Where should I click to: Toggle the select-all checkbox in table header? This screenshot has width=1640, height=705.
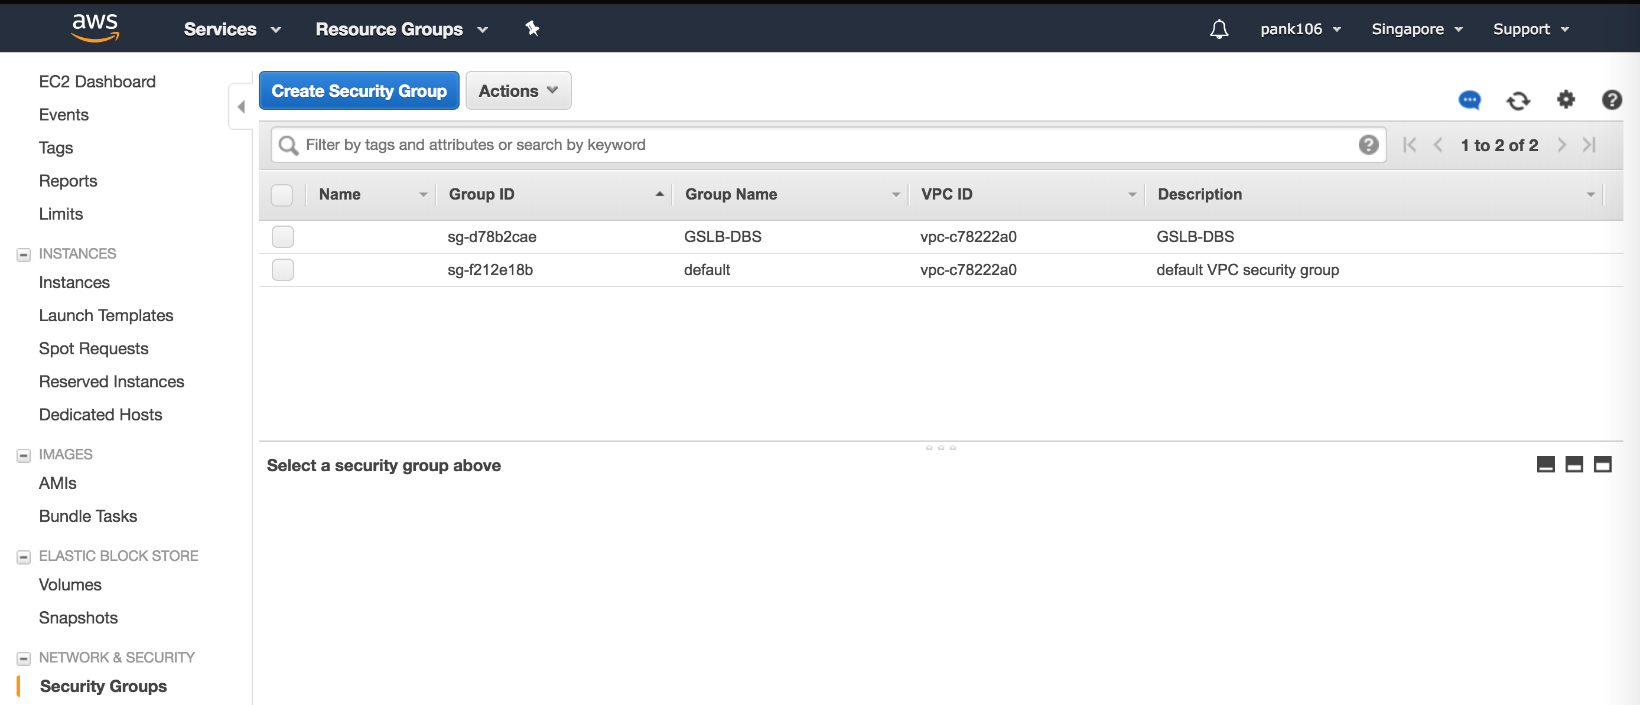pos(281,195)
